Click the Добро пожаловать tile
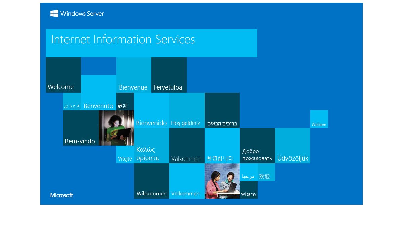403x249 pixels. (257, 145)
